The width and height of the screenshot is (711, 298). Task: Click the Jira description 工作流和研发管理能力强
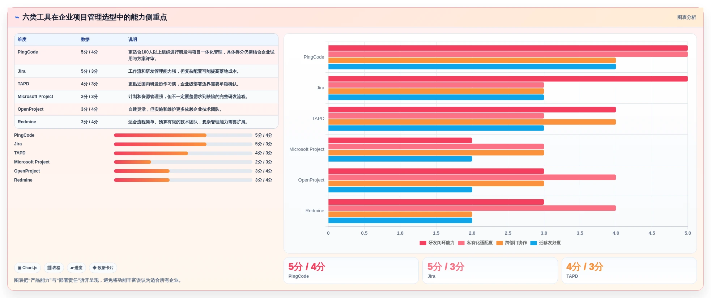click(184, 71)
